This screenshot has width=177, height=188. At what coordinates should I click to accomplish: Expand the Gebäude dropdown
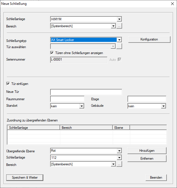[163, 106]
